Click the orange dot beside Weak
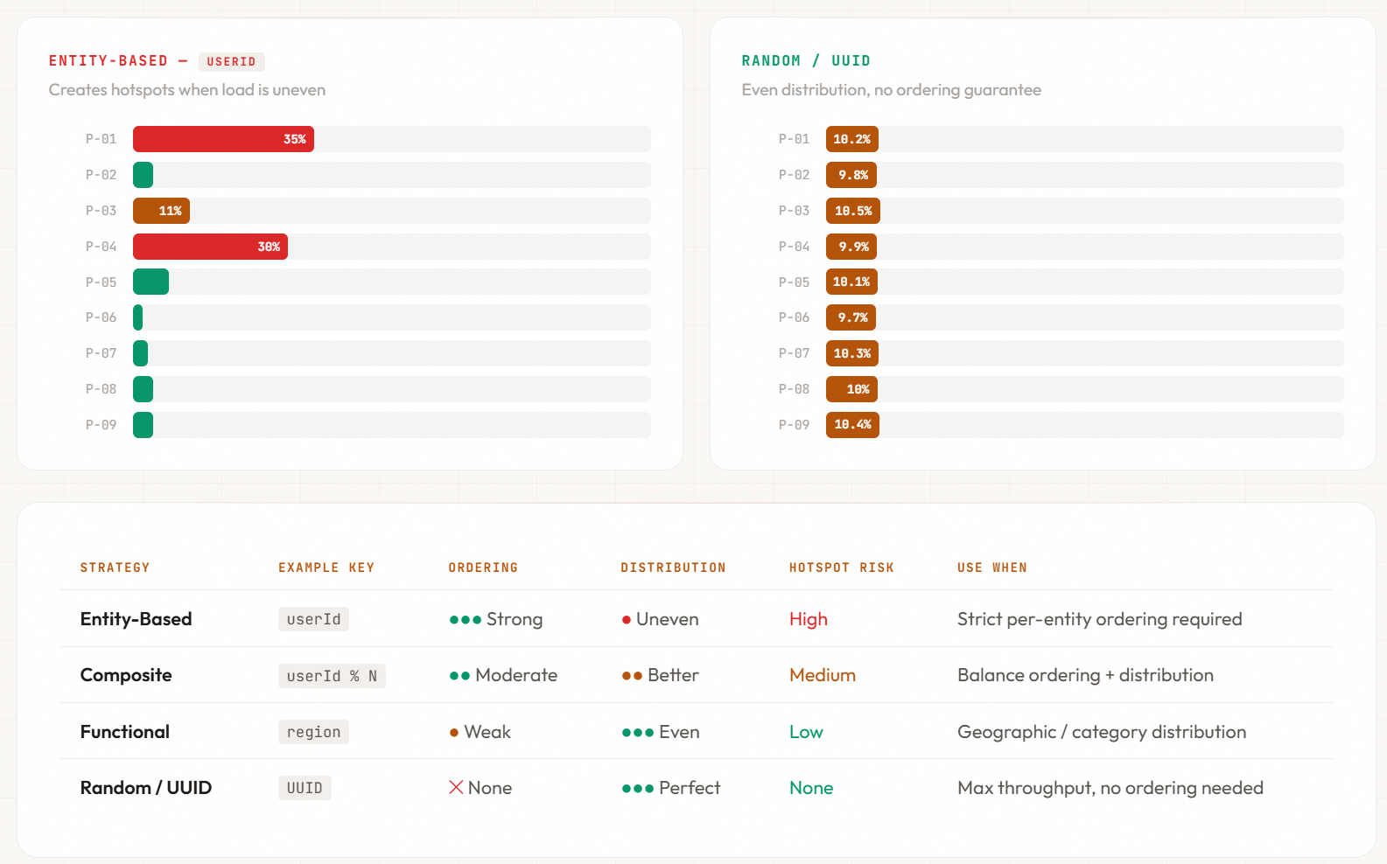The width and height of the screenshot is (1387, 864). coord(454,733)
